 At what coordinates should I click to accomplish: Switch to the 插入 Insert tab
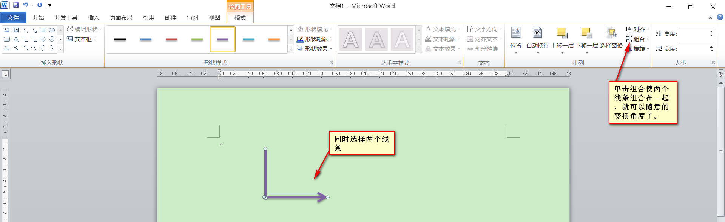94,17
